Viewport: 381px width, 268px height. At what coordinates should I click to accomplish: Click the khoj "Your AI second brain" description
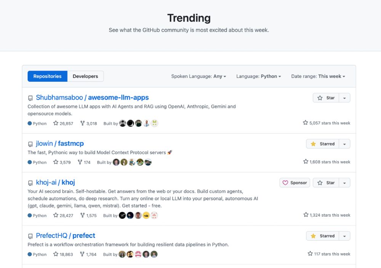(143, 198)
